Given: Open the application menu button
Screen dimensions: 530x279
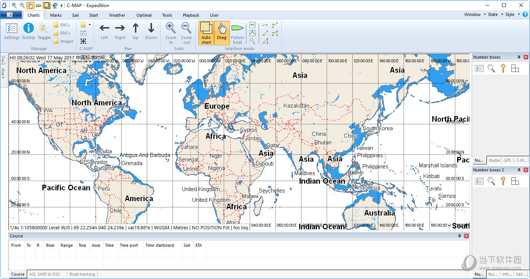Looking at the screenshot, I should (12, 15).
